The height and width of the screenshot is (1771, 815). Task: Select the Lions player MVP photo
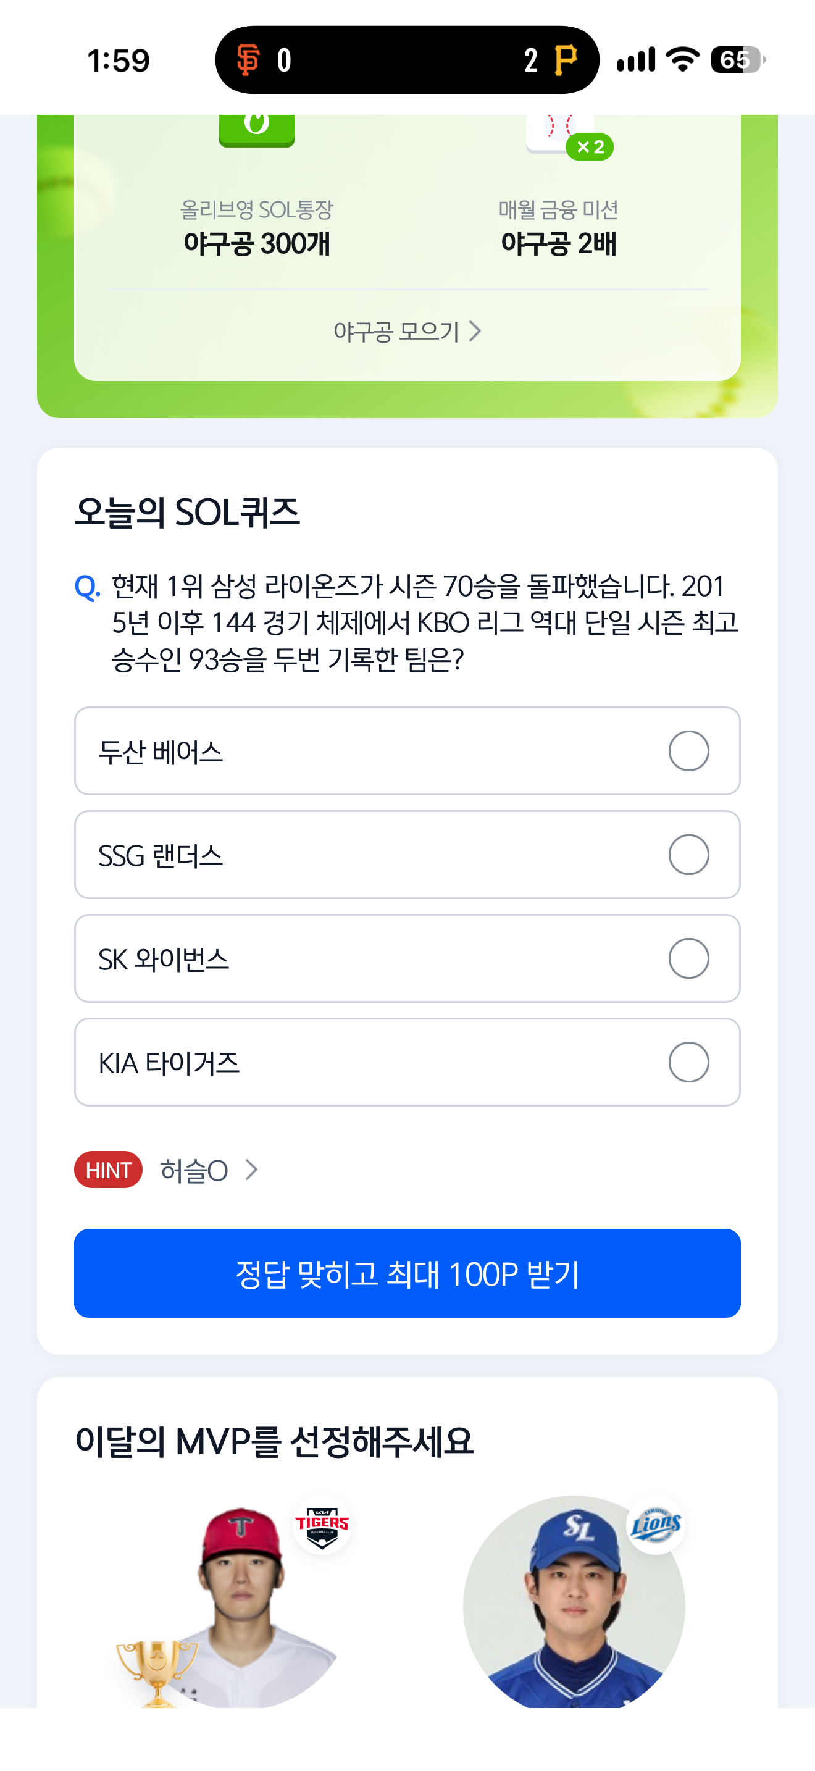(574, 1602)
